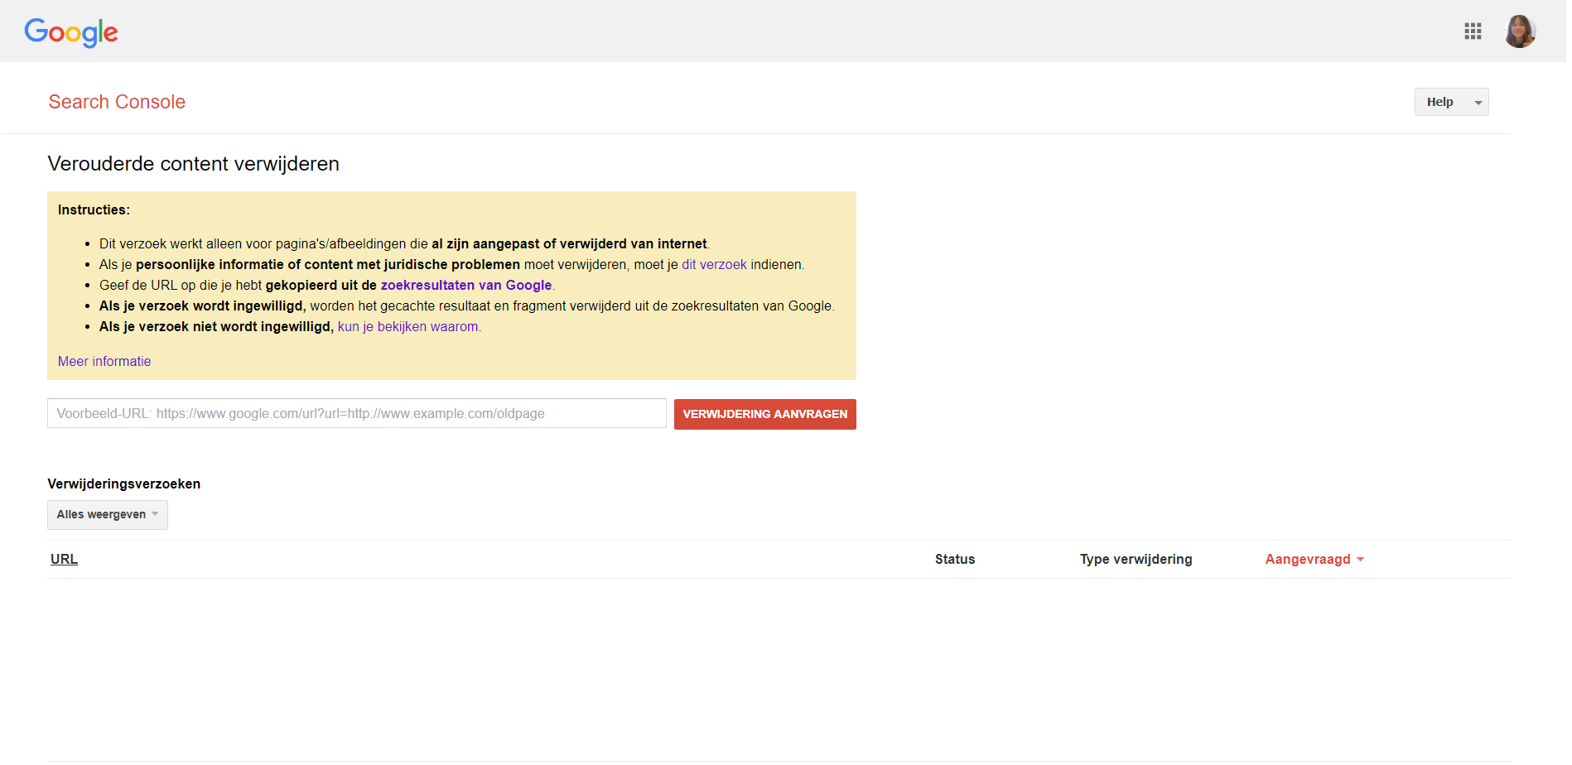
Task: Click the 'Verwijdering aanvragen' button
Action: (765, 414)
